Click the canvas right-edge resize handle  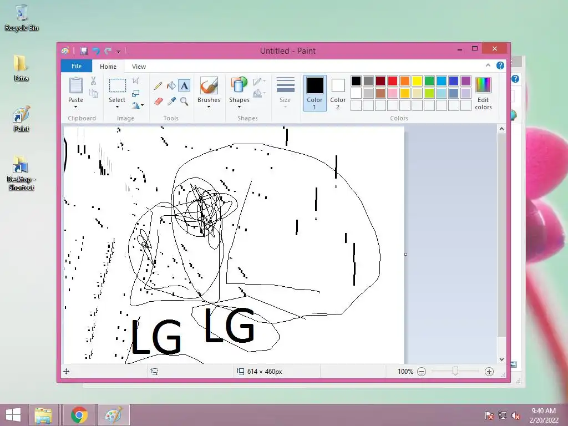(405, 254)
